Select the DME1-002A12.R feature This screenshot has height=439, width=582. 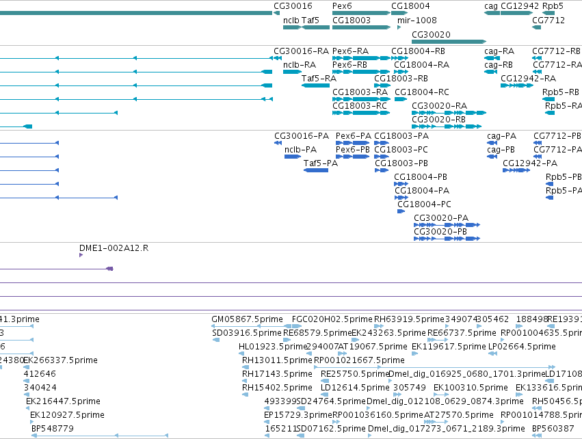81,255
